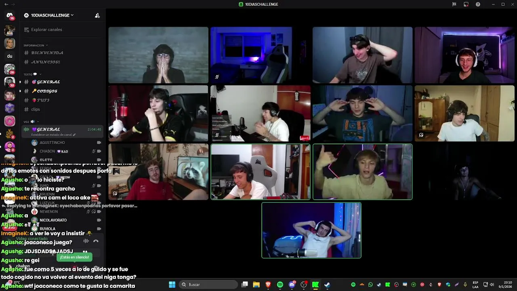Click the Task View taskbar icon

point(244,285)
